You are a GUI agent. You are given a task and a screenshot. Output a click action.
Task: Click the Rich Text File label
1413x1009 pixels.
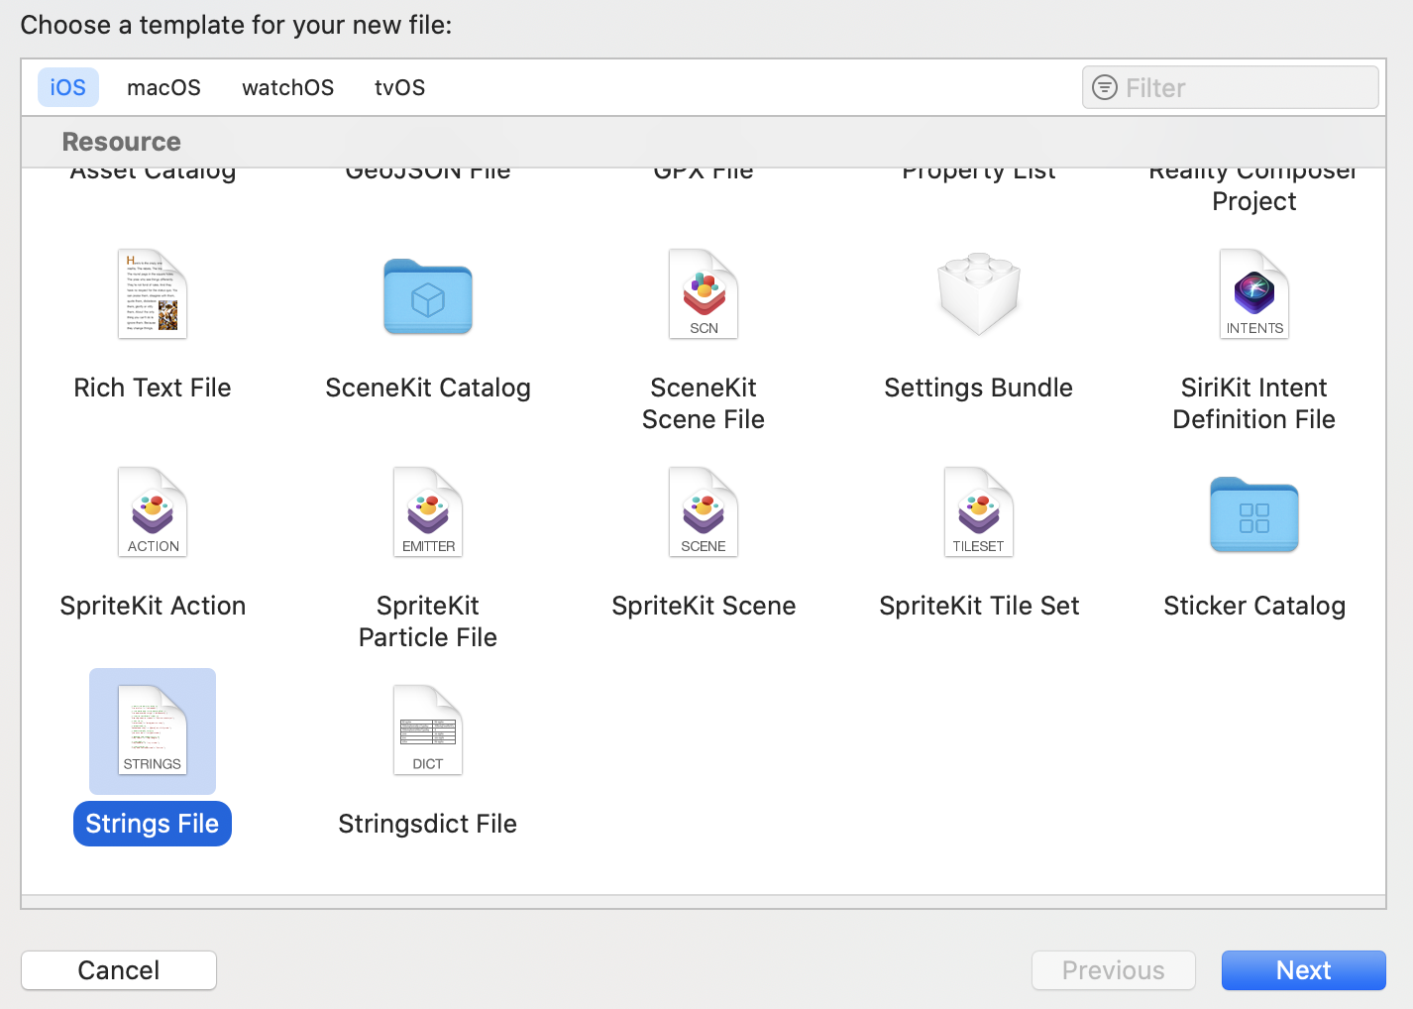click(x=153, y=388)
